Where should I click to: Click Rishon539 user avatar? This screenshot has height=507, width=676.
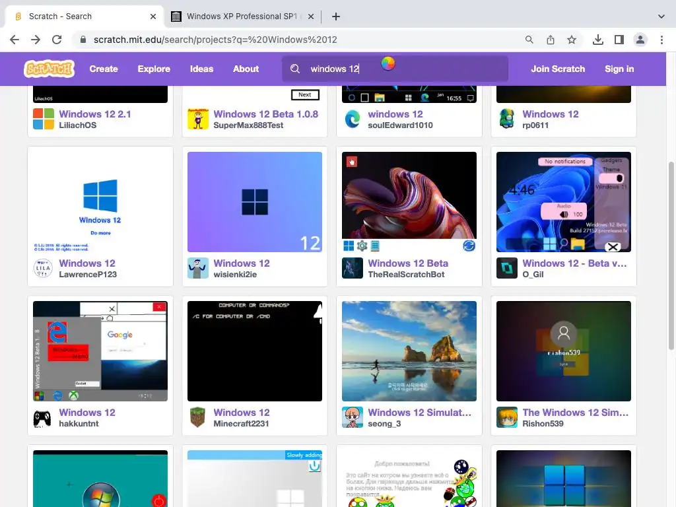coord(506,417)
